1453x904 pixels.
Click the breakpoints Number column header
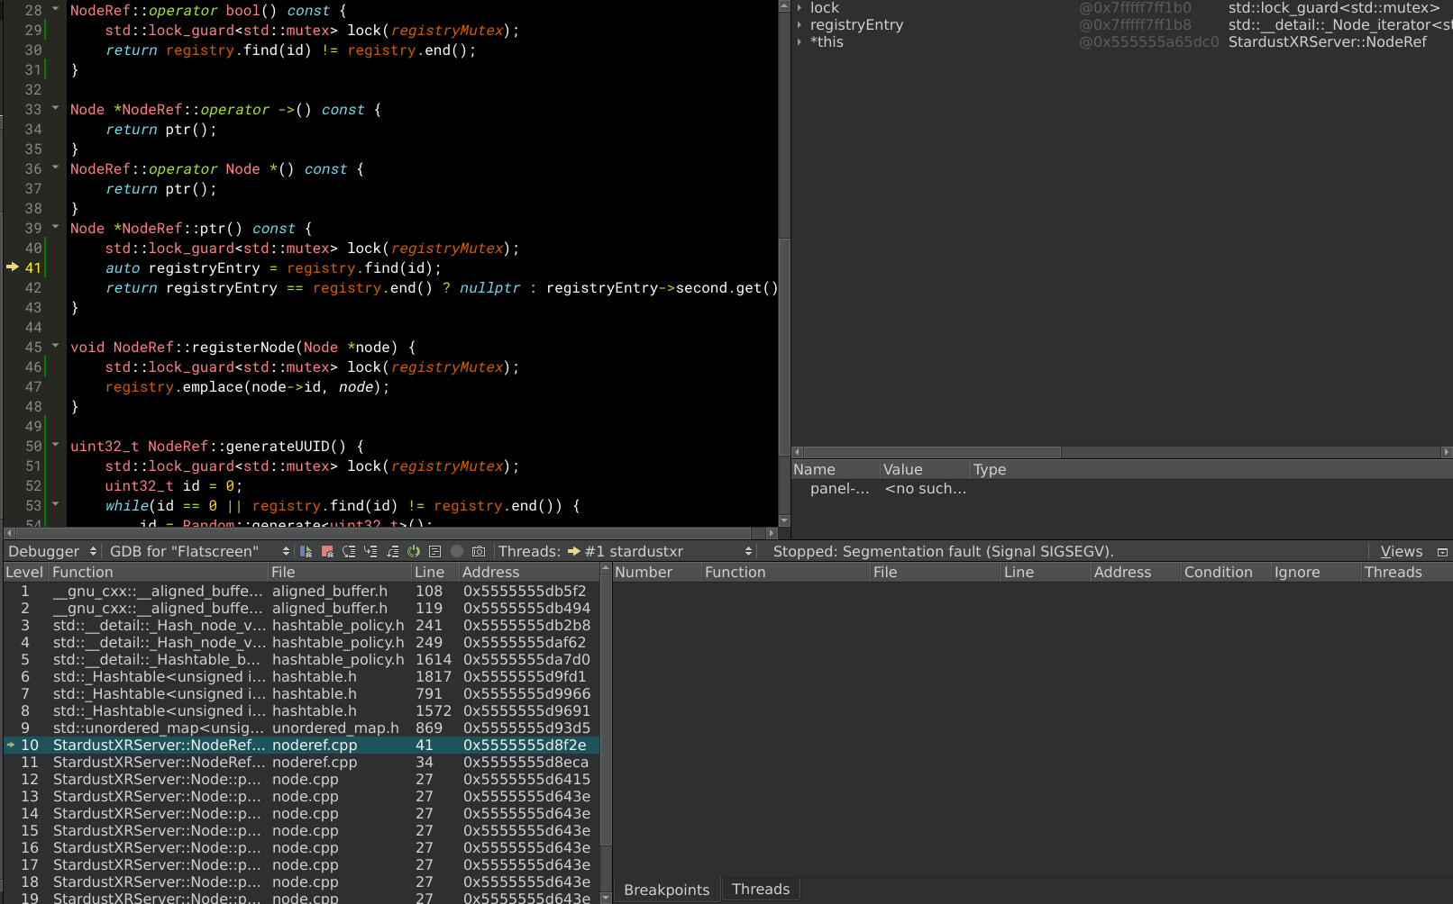[x=656, y=572]
